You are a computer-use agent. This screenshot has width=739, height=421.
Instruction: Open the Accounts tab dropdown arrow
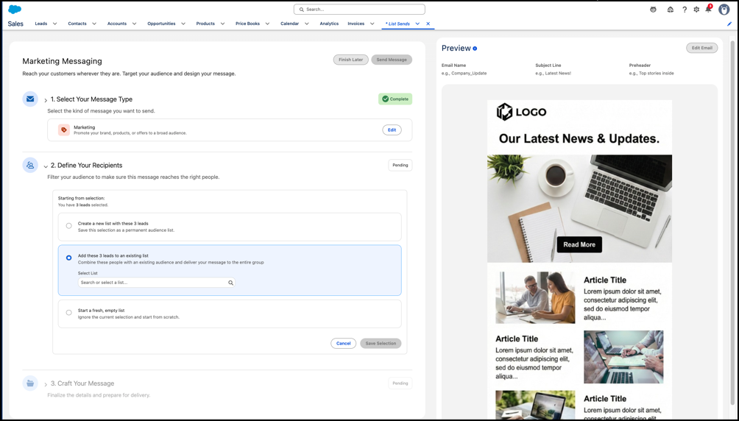(x=134, y=24)
